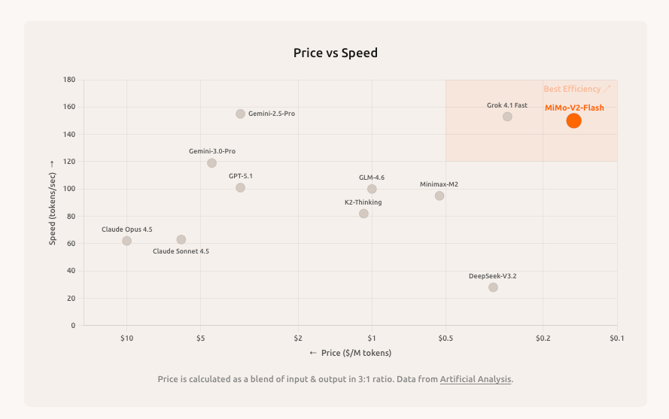
Task: Click the $1 tick on price axis
Action: pyautogui.click(x=372, y=339)
